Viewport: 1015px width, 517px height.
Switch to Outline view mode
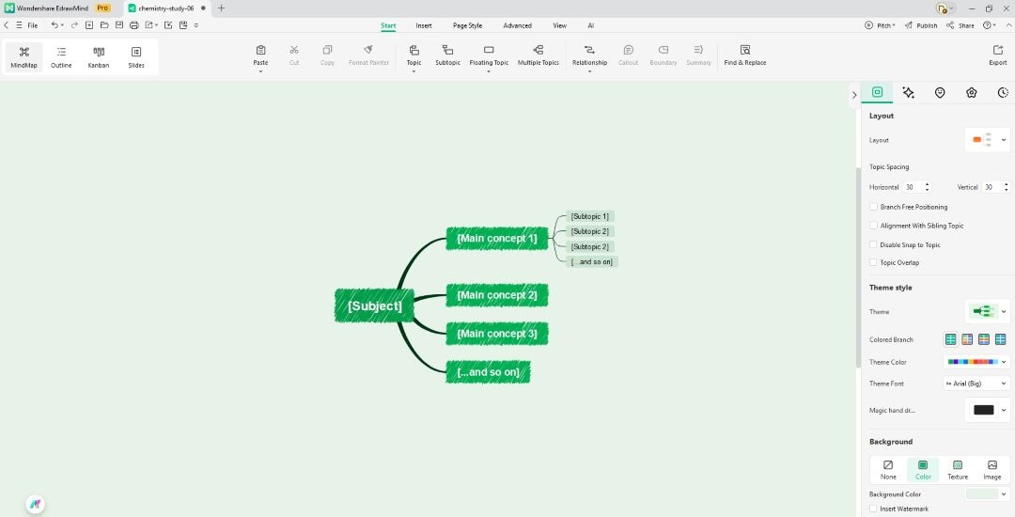coord(61,57)
